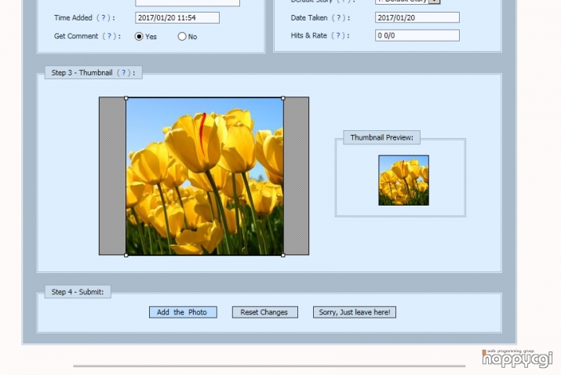Screen dimensions: 561x375
Task: Click the happycgi logo
Action: [517, 359]
